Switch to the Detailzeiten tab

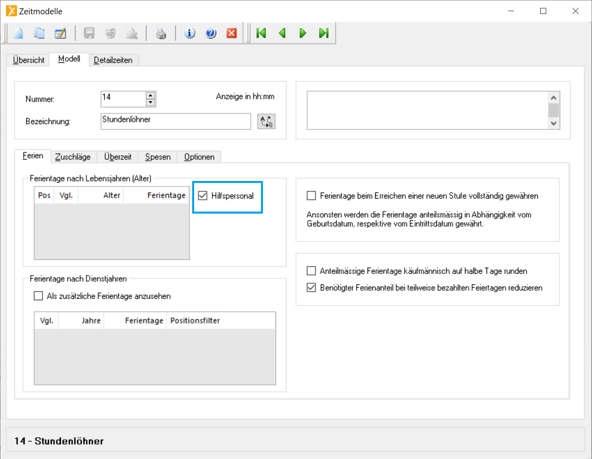pyautogui.click(x=113, y=60)
